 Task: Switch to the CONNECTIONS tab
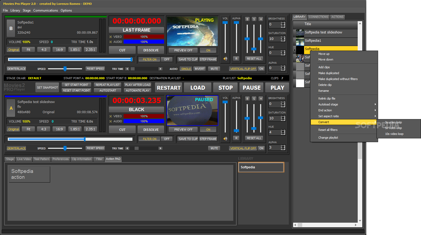click(318, 17)
